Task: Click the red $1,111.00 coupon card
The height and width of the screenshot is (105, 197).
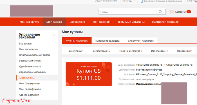Action: pyautogui.click(x=89, y=74)
